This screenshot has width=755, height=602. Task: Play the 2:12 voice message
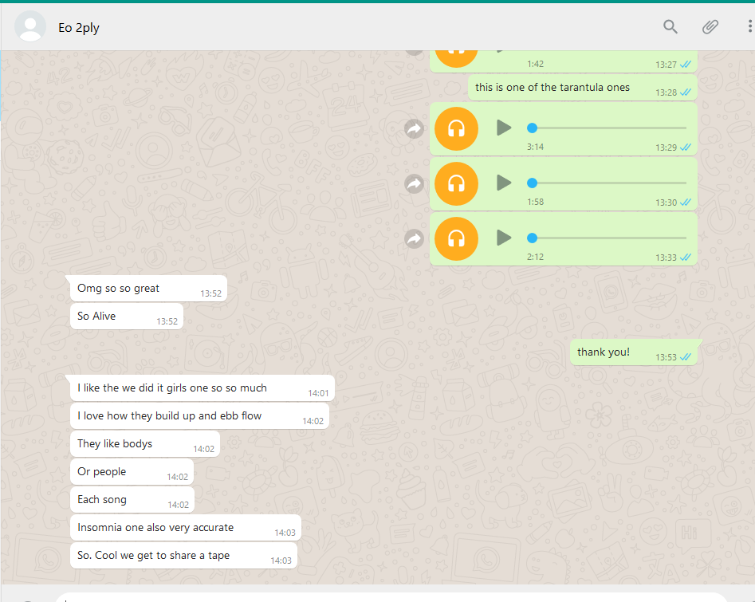pos(504,238)
